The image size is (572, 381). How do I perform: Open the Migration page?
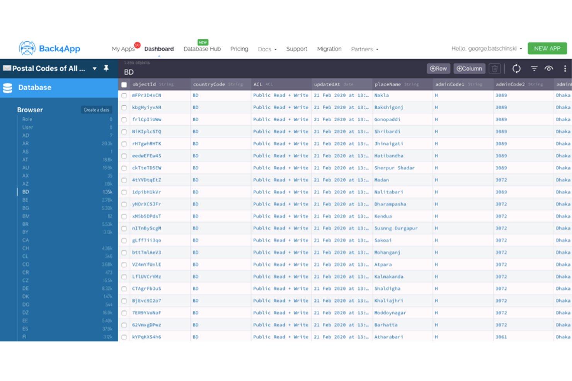coord(329,49)
